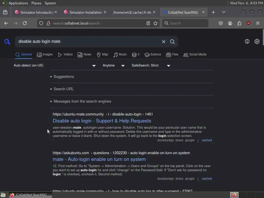The image size is (264, 198).
Task: Open more options dots for ubuntu-mate result
Action: (198, 141)
